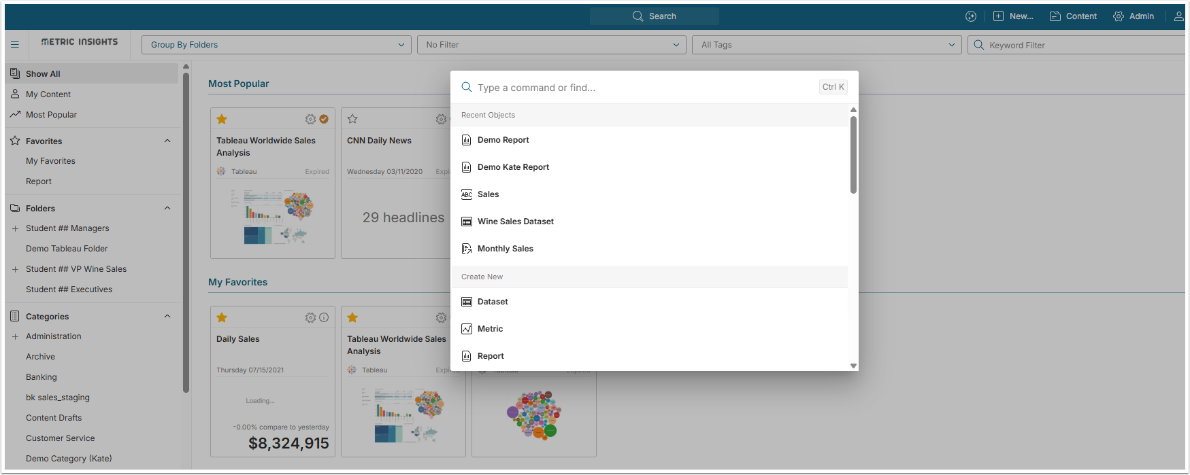Click the magnifier icon in command palette

(467, 87)
